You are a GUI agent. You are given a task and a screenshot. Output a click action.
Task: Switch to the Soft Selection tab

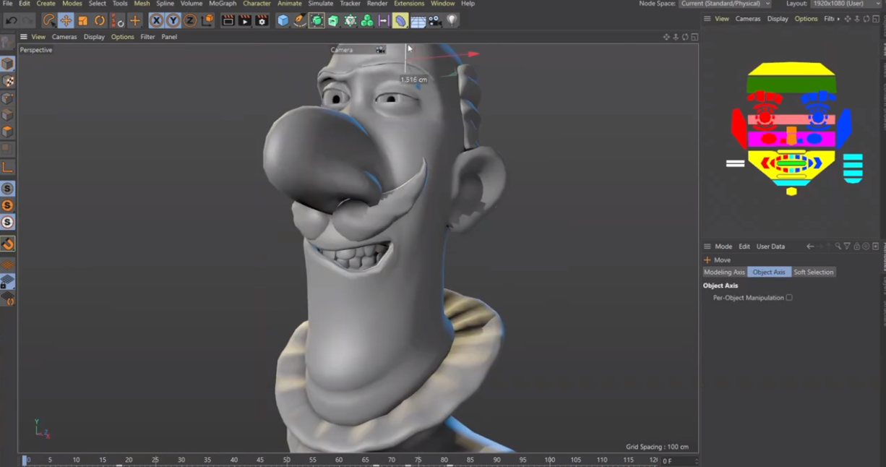pyautogui.click(x=813, y=272)
